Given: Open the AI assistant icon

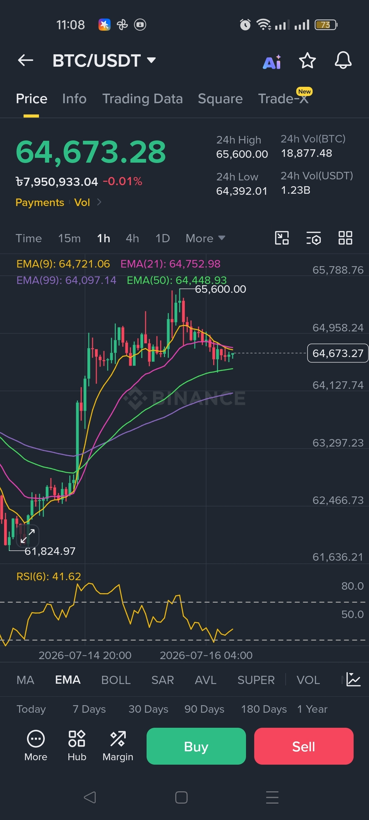Looking at the screenshot, I should [272, 61].
